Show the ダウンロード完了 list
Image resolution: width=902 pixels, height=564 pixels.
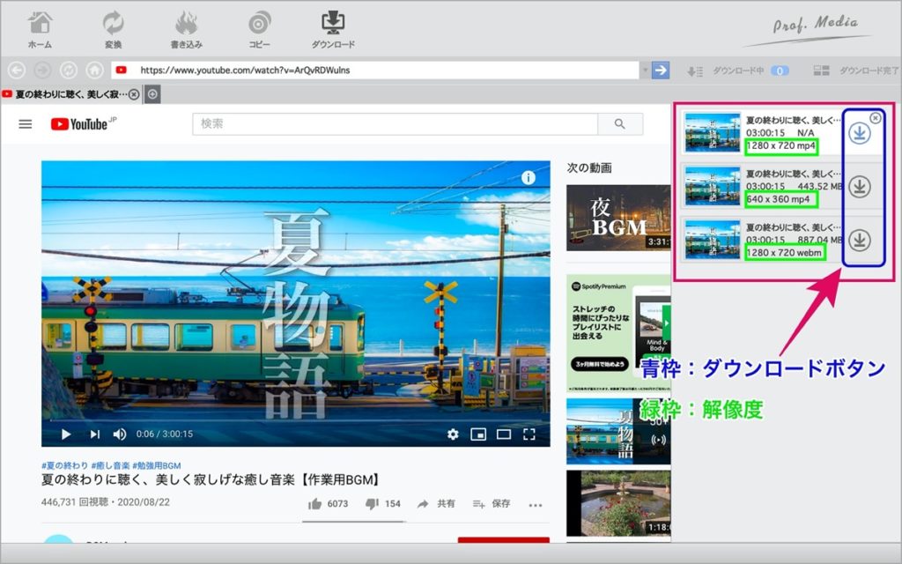coord(856,70)
